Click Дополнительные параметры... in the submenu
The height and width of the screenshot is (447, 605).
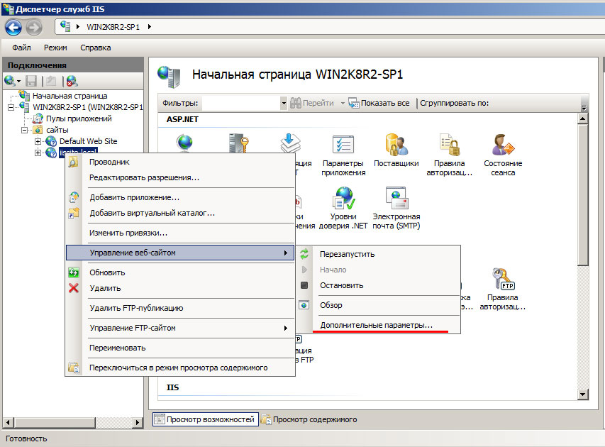pos(379,325)
